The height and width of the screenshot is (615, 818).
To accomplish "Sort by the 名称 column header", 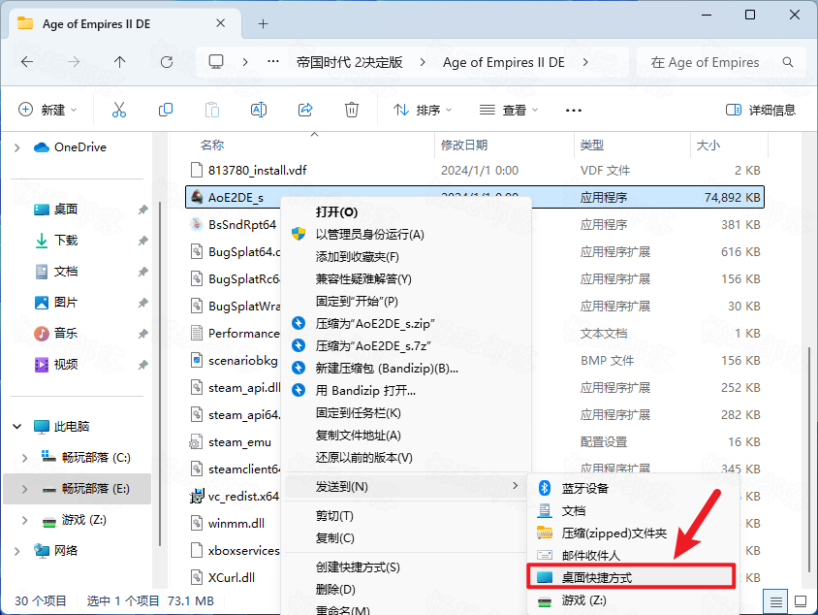I will (x=212, y=146).
